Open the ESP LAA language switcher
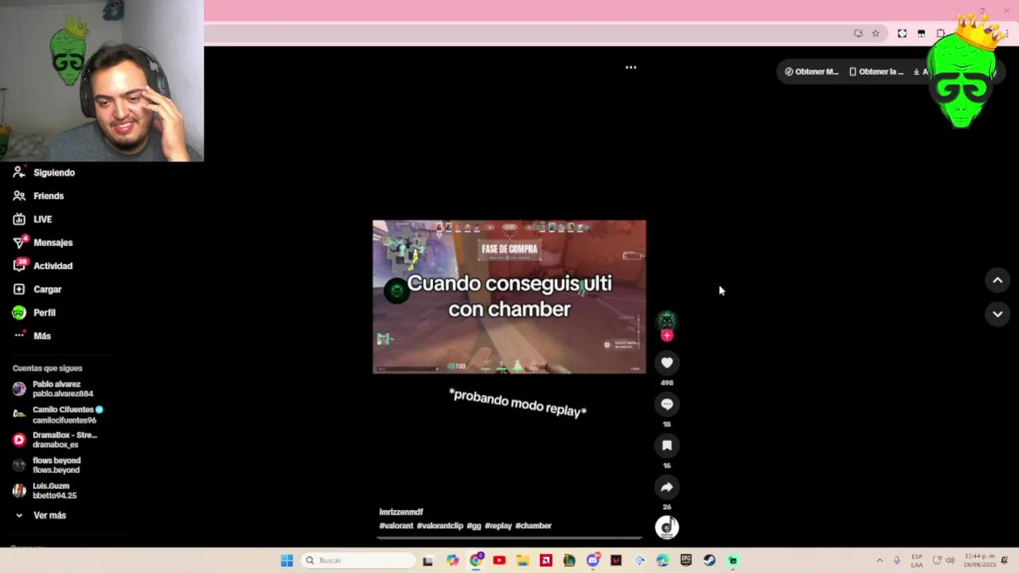The image size is (1019, 573). pos(917,560)
